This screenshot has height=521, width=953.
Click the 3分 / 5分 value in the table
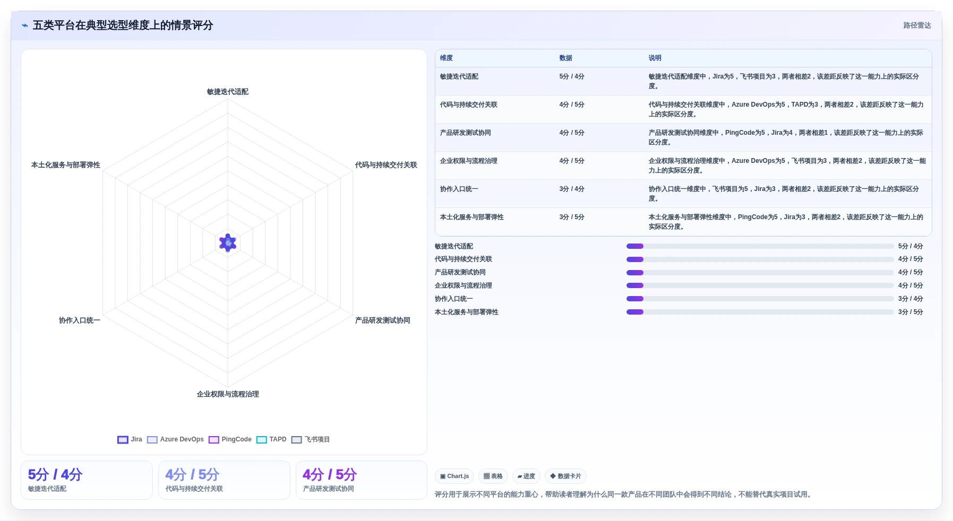572,217
